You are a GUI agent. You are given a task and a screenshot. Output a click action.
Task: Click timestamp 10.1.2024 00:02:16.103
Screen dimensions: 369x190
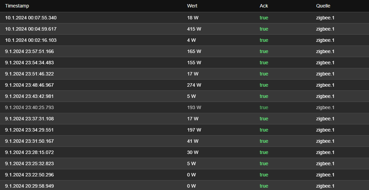pos(31,40)
